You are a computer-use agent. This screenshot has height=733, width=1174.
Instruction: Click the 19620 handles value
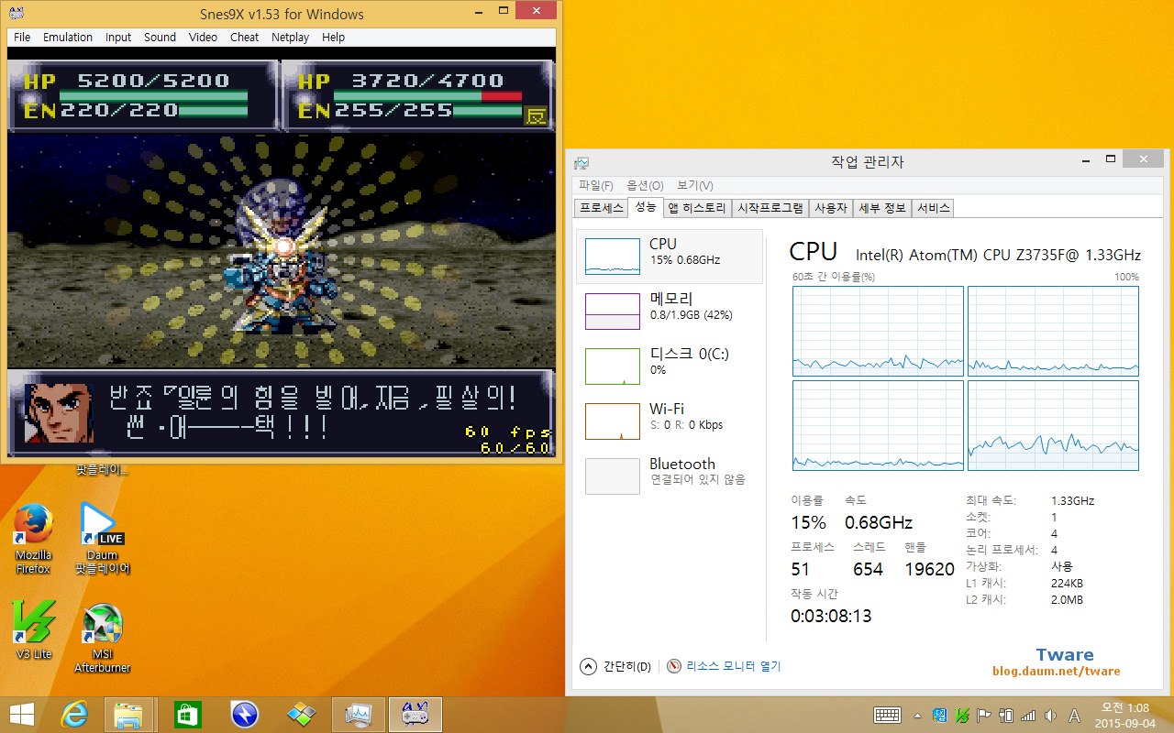[929, 569]
